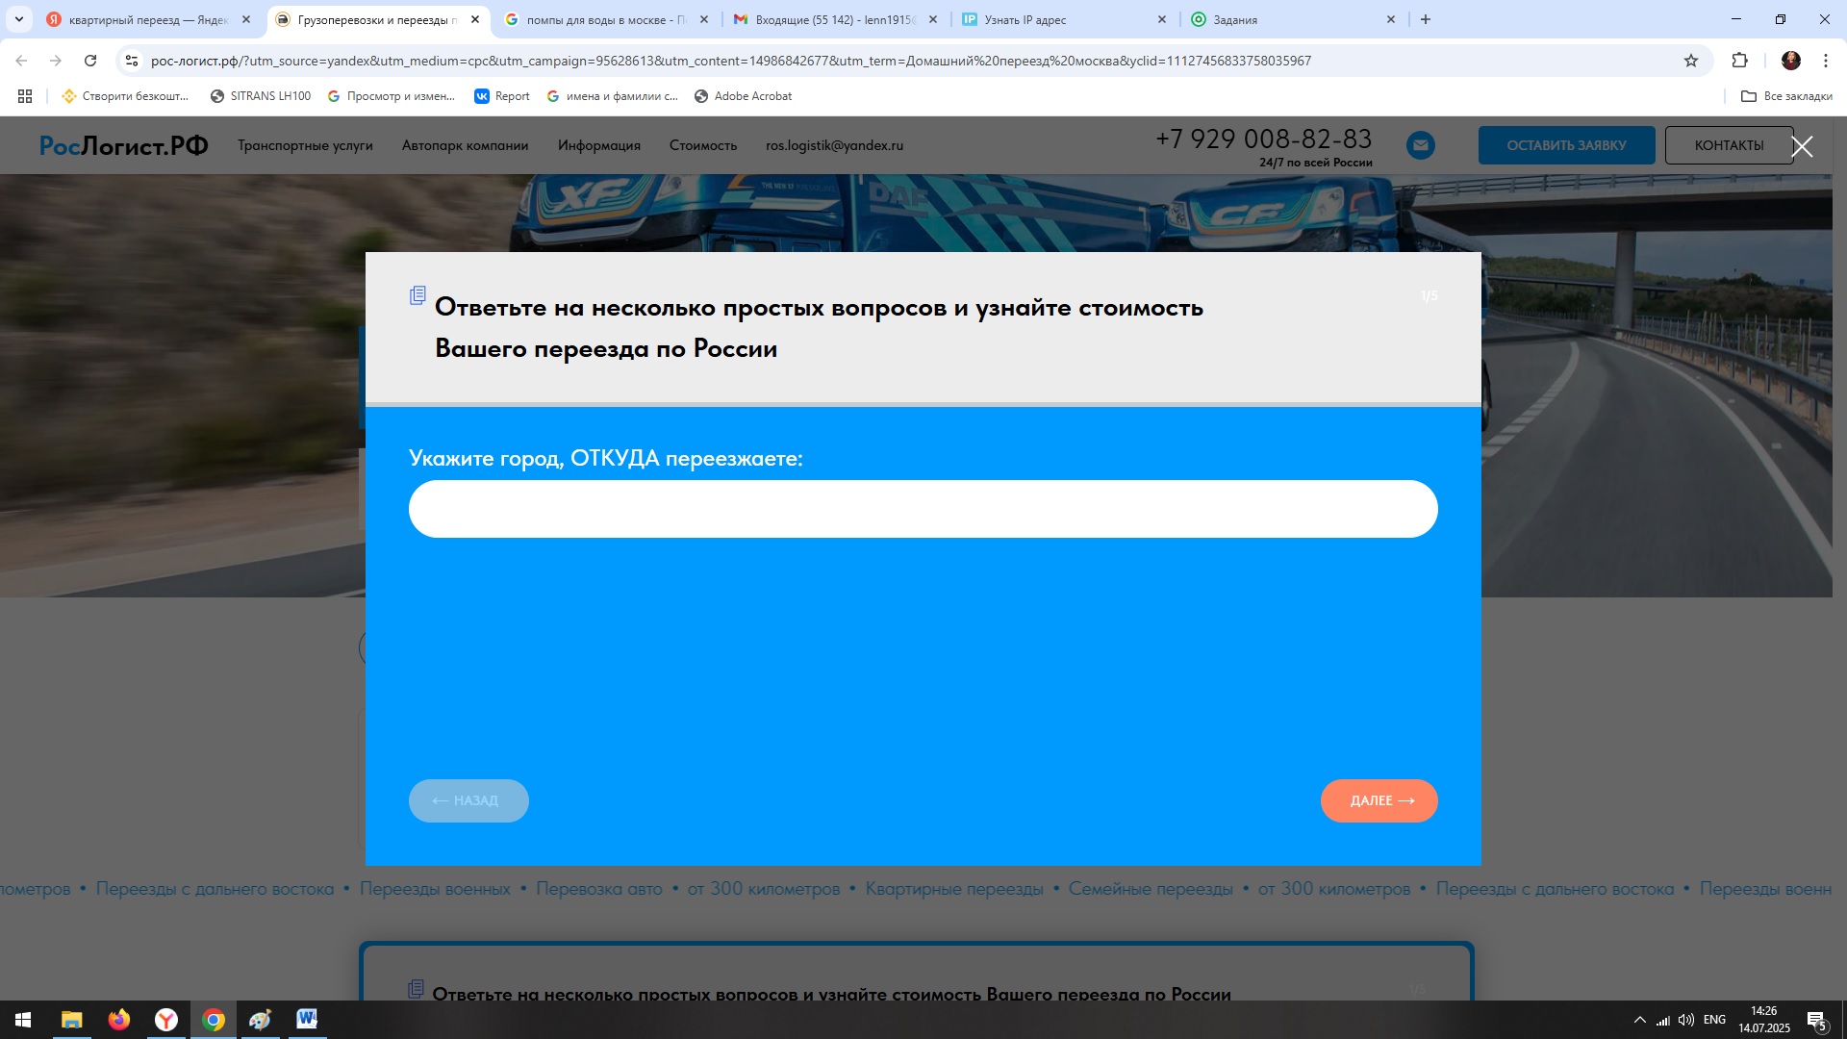Viewport: 1847px width, 1039px height.
Task: Open the Report VK bookmark
Action: (502, 96)
